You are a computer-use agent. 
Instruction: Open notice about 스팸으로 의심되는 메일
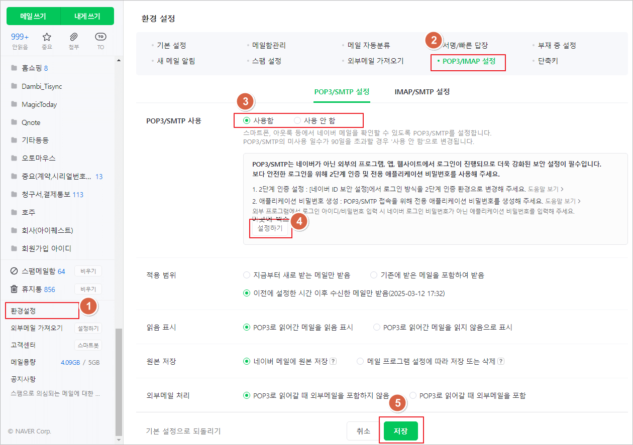point(55,393)
